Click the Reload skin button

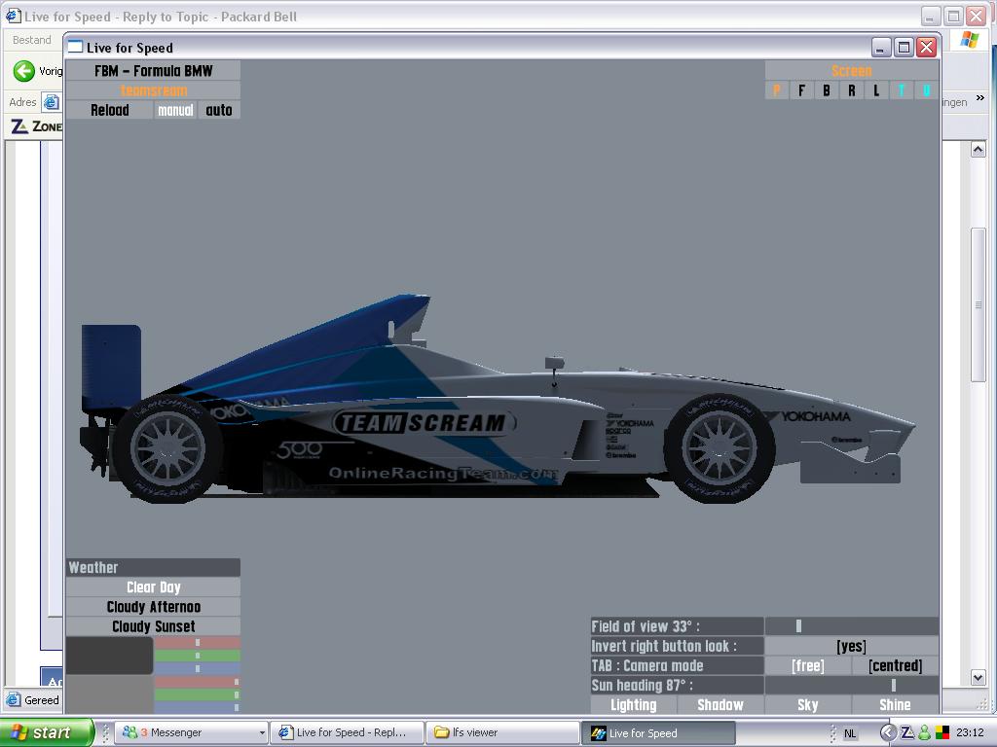[109, 111]
